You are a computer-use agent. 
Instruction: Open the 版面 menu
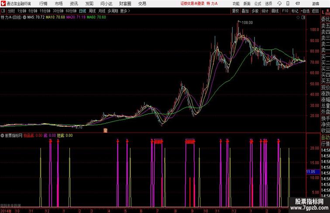pyautogui.click(x=247, y=3)
